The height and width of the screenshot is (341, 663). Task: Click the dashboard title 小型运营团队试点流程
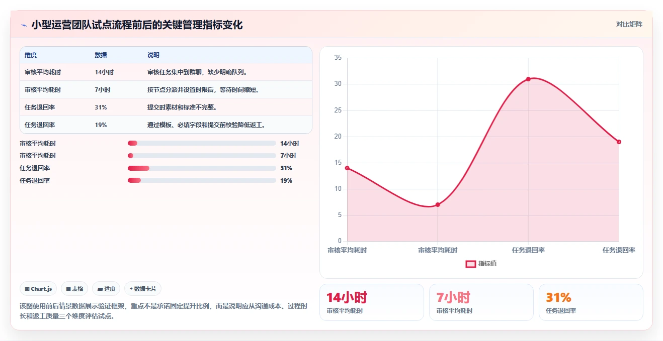click(137, 25)
